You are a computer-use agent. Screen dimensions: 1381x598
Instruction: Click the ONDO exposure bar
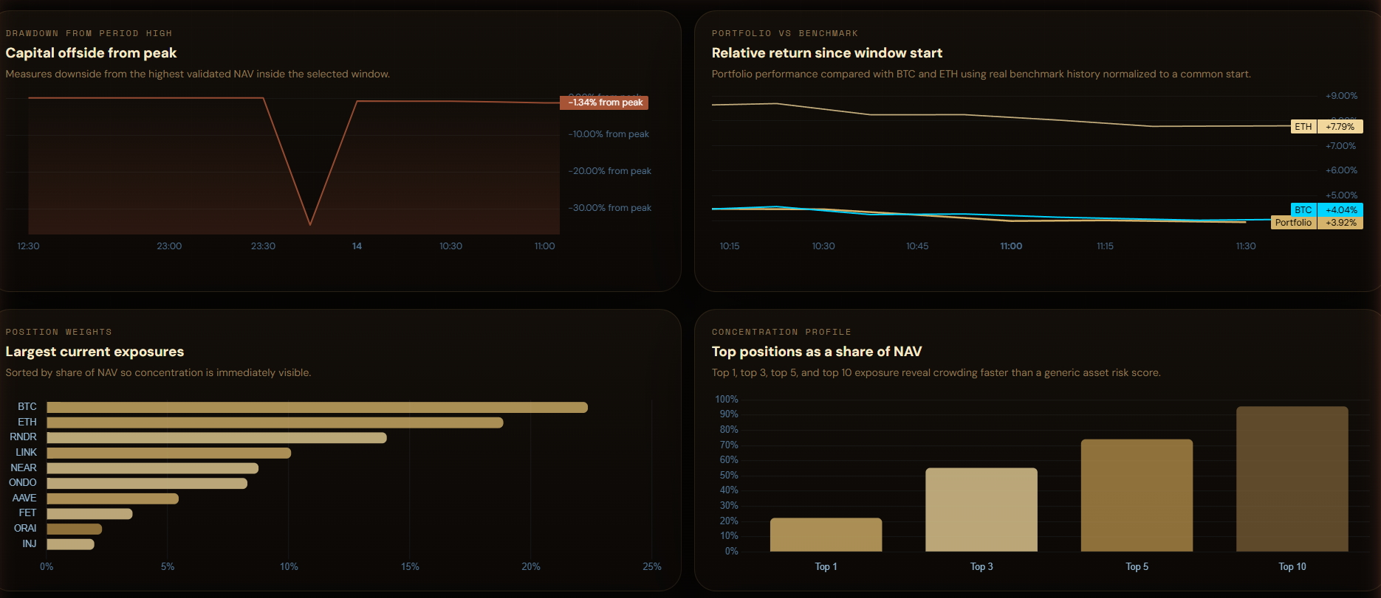click(x=147, y=484)
